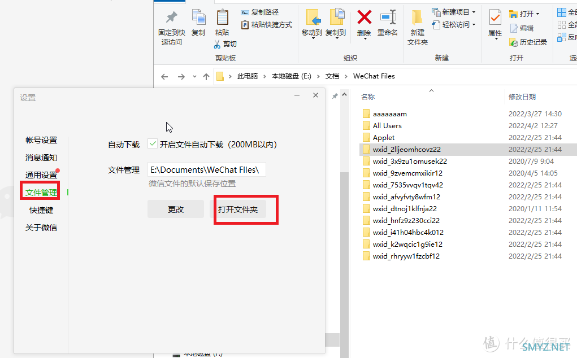Click the Edit icon in ribbon
Viewport: 577px width, 358px height.
pyautogui.click(x=514, y=28)
